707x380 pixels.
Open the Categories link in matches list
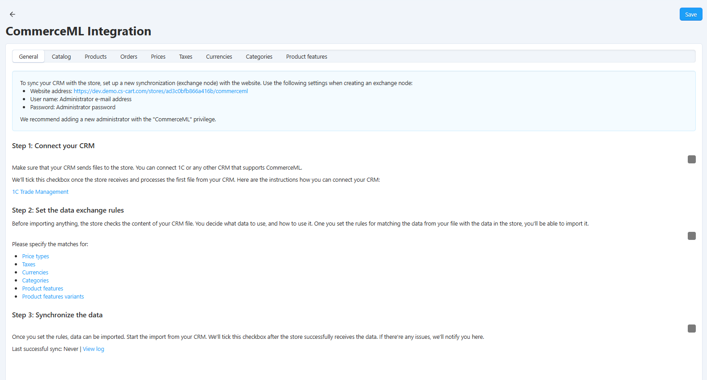tap(35, 281)
